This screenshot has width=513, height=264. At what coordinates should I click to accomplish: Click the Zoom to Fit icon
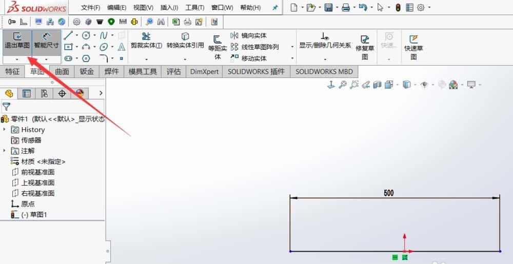coord(343,85)
